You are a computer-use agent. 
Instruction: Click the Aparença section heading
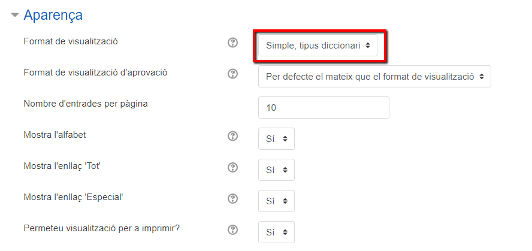click(53, 15)
